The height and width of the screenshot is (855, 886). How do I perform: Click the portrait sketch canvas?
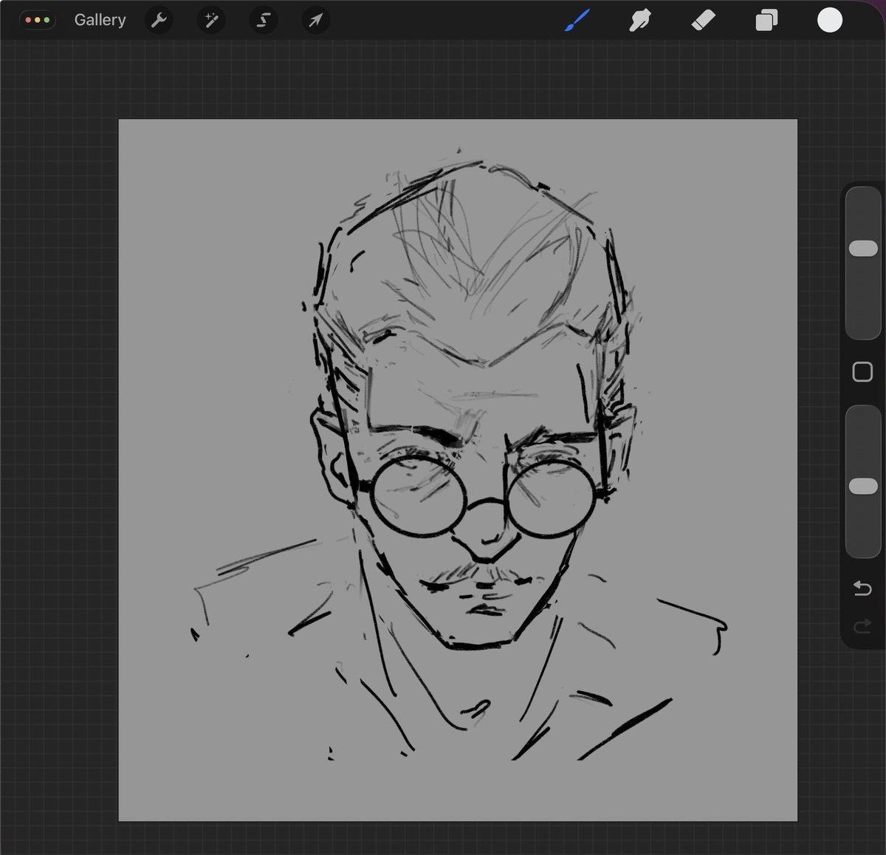458,470
